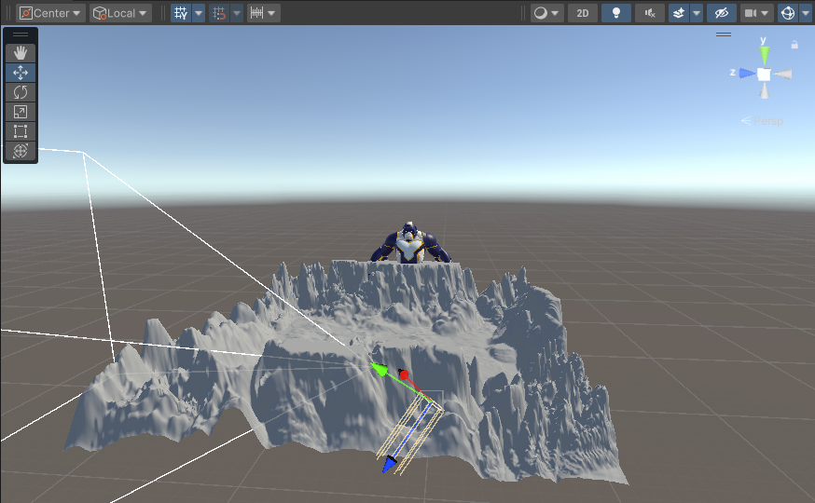The height and width of the screenshot is (503, 815).
Task: Toggle grid snapping button
Action: [219, 13]
